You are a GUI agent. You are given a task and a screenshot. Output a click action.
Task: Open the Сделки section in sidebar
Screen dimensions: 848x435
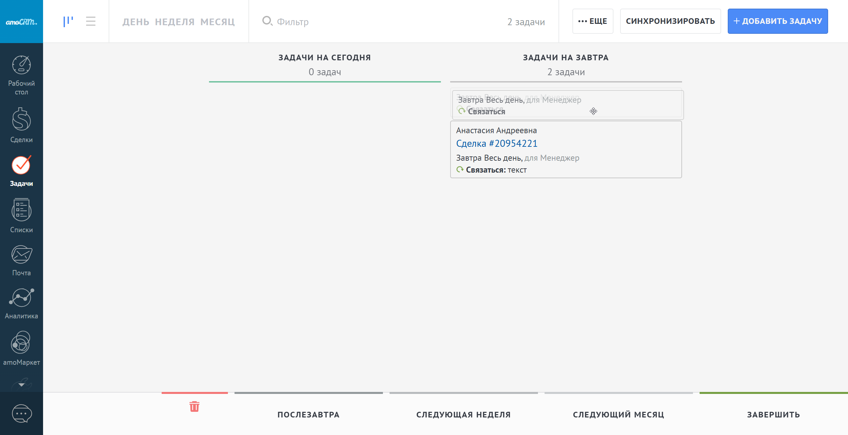21,120
